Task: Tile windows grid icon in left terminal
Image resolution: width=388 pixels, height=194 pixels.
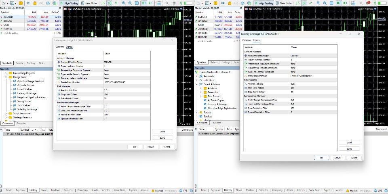Action: tap(137, 3)
